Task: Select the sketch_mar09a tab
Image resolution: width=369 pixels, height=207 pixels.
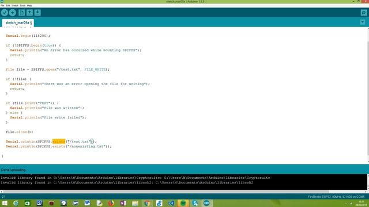Action: pos(18,23)
